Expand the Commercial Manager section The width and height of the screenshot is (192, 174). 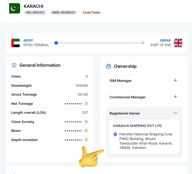click(176, 97)
